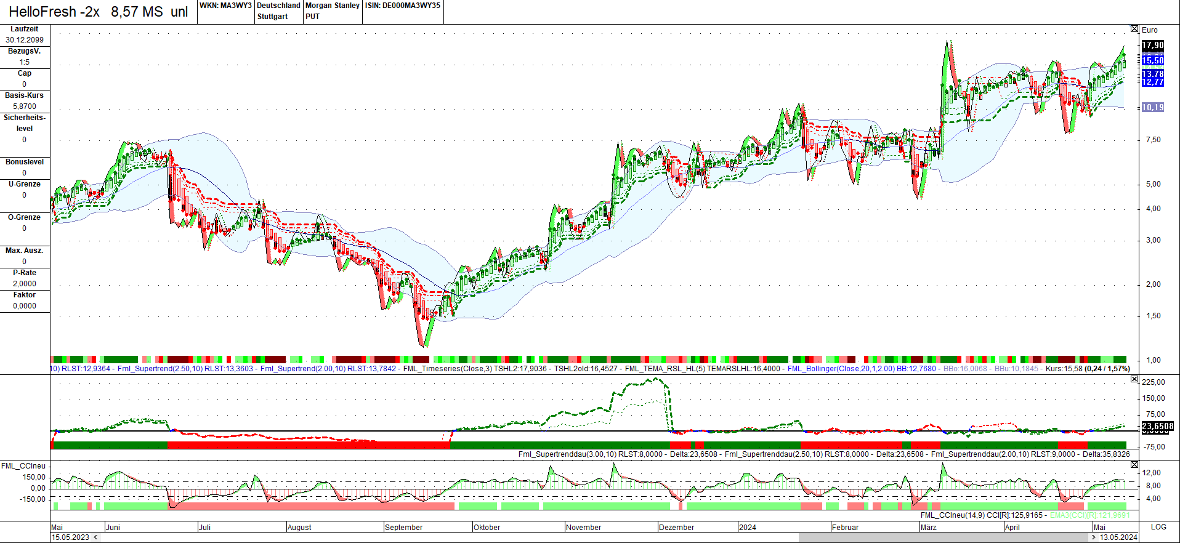Click the 'September' month label
1180x543 pixels.
tap(403, 528)
